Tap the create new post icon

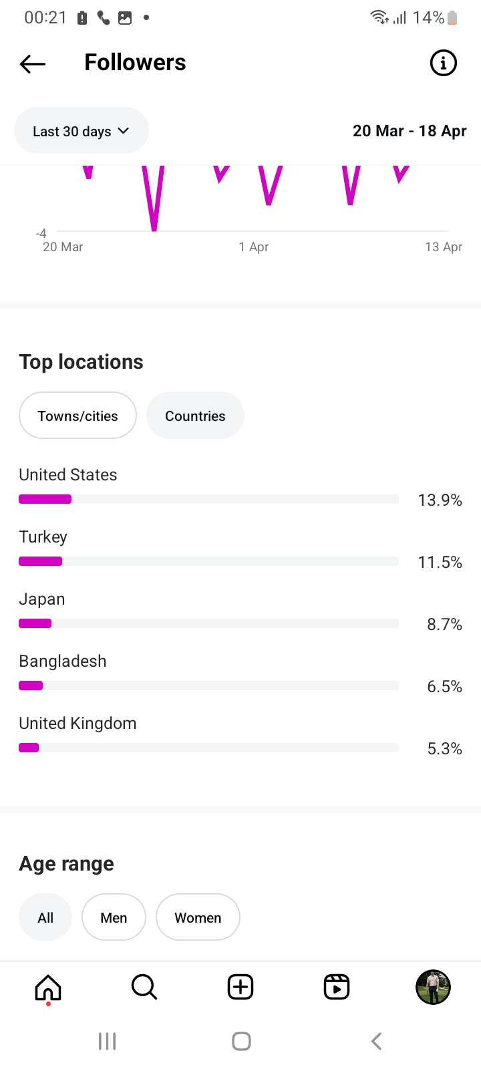click(240, 987)
